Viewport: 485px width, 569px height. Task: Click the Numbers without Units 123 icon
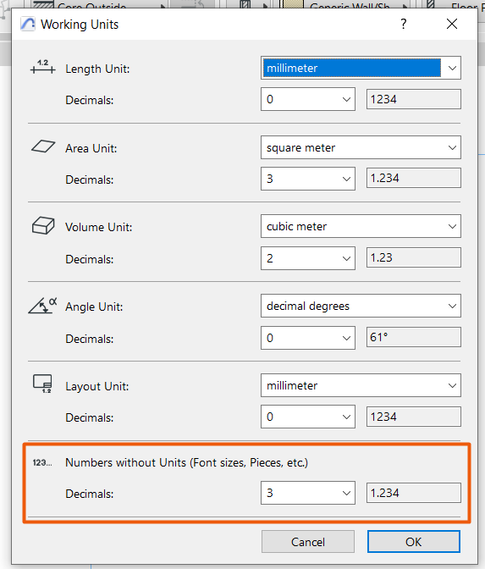coord(42,462)
